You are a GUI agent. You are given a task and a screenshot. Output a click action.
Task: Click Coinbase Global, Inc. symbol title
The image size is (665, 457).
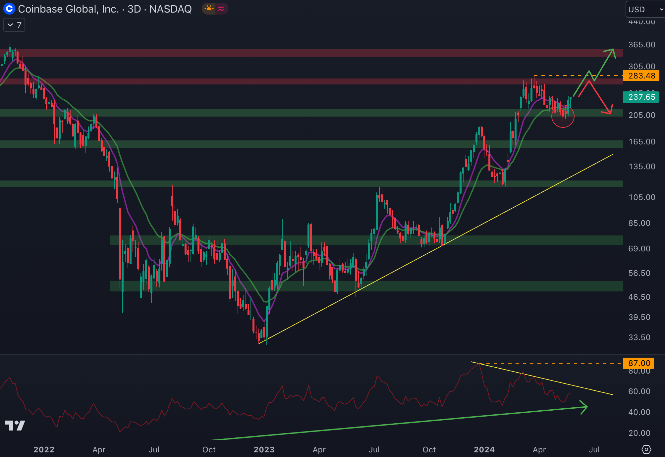pos(68,9)
